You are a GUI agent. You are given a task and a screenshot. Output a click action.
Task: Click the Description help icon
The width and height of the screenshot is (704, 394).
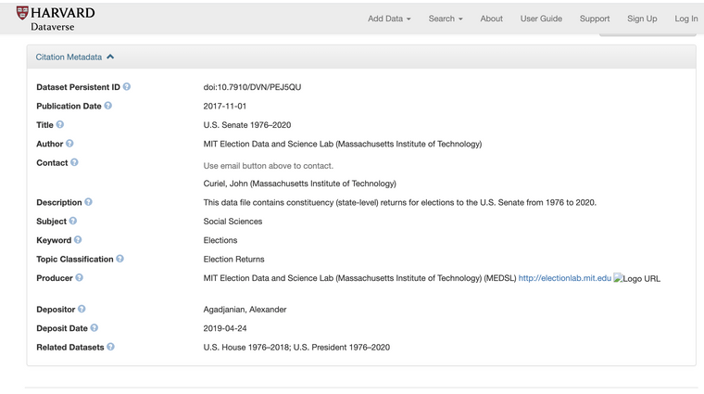click(x=88, y=202)
